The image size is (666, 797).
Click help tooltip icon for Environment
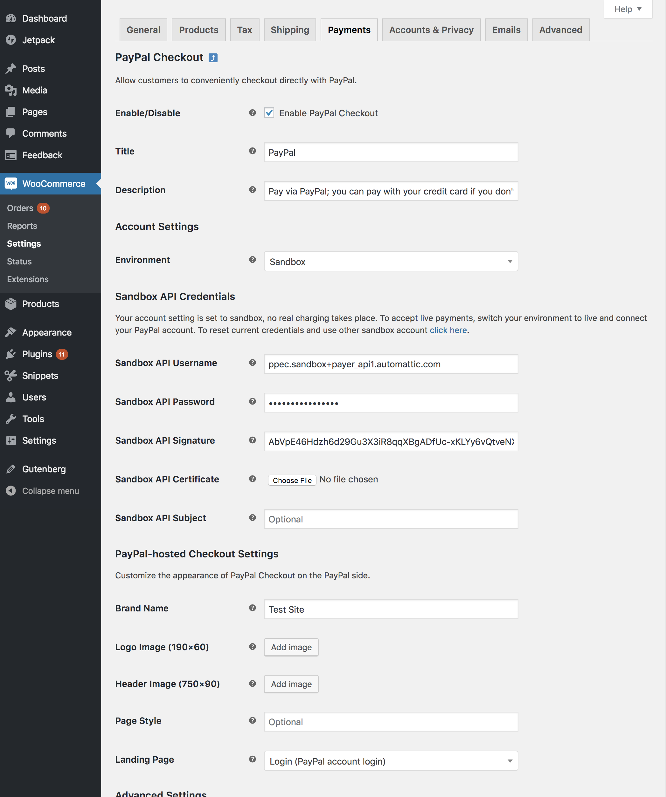click(x=252, y=260)
